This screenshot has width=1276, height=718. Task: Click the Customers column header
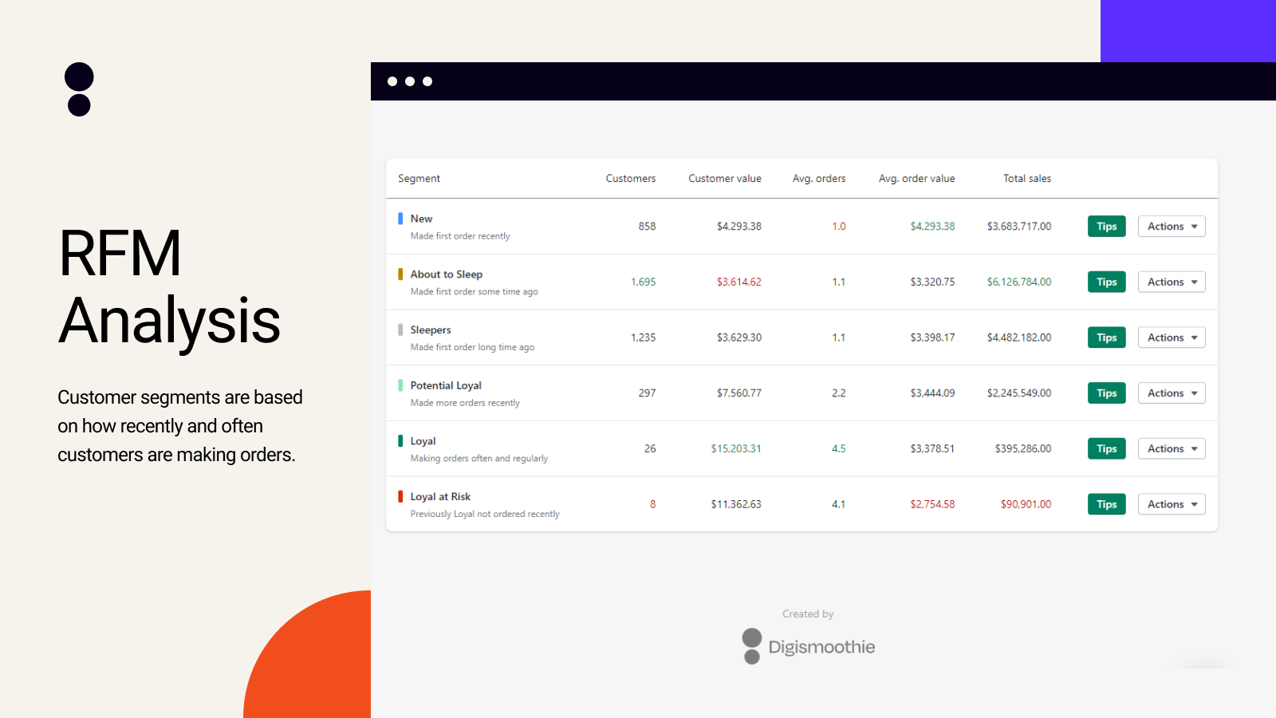[631, 179]
